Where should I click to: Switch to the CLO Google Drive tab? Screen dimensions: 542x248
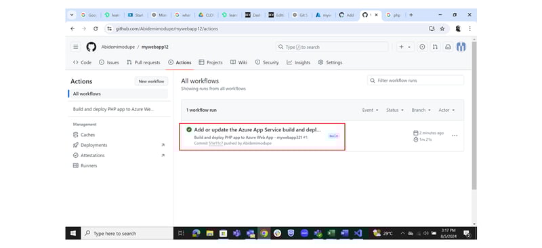click(206, 15)
